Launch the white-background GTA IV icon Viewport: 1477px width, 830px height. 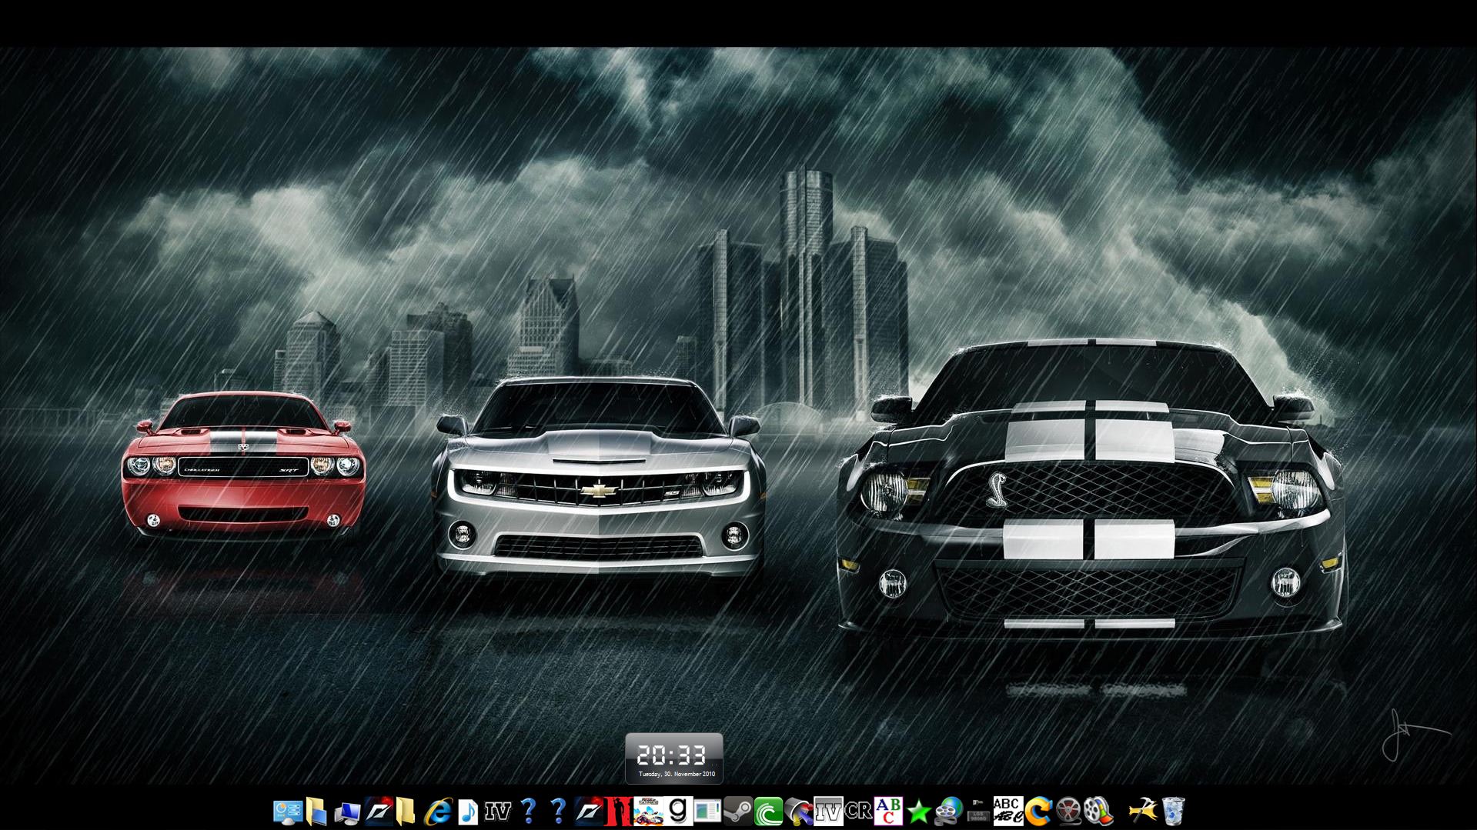click(x=828, y=812)
